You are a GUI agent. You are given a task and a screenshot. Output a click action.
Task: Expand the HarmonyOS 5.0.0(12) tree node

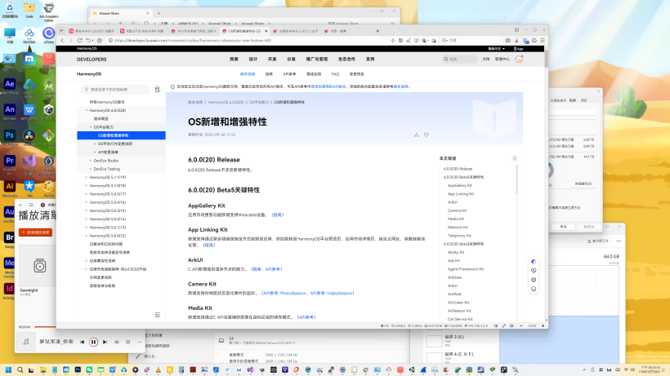click(87, 236)
